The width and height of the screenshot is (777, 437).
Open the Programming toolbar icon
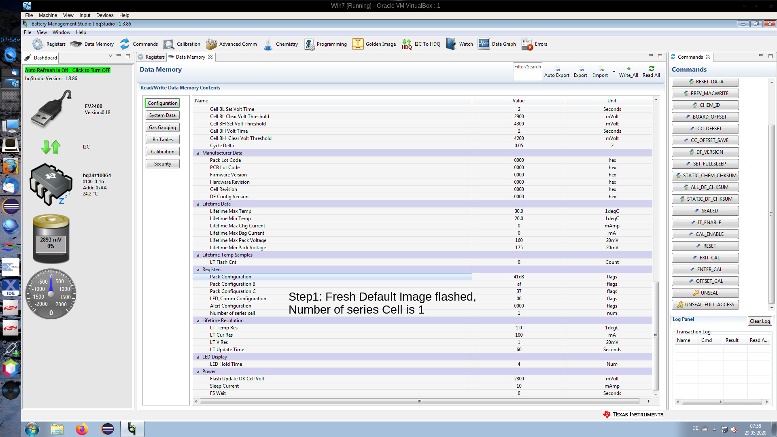point(310,44)
